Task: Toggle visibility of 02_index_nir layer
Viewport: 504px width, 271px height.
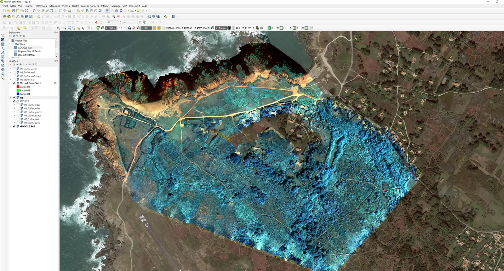Action: pyautogui.click(x=14, y=80)
